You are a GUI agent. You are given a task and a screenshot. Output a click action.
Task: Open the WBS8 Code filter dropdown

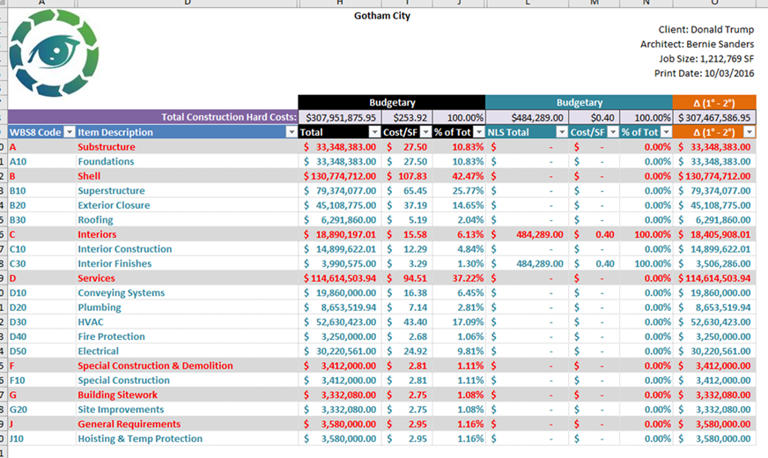(70, 132)
